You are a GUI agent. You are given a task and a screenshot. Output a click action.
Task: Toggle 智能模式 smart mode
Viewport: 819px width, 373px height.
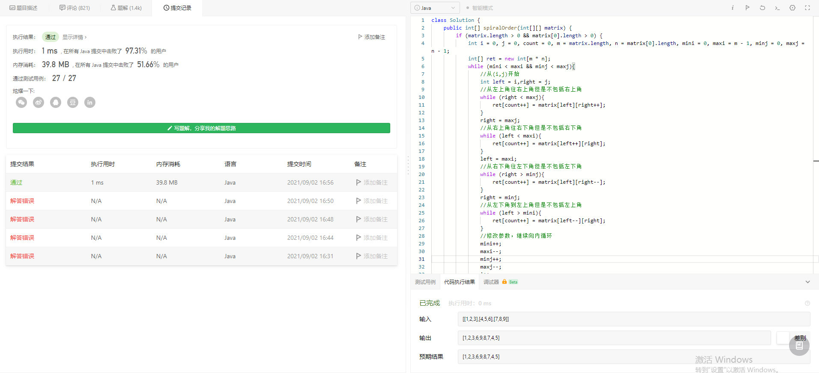480,8
